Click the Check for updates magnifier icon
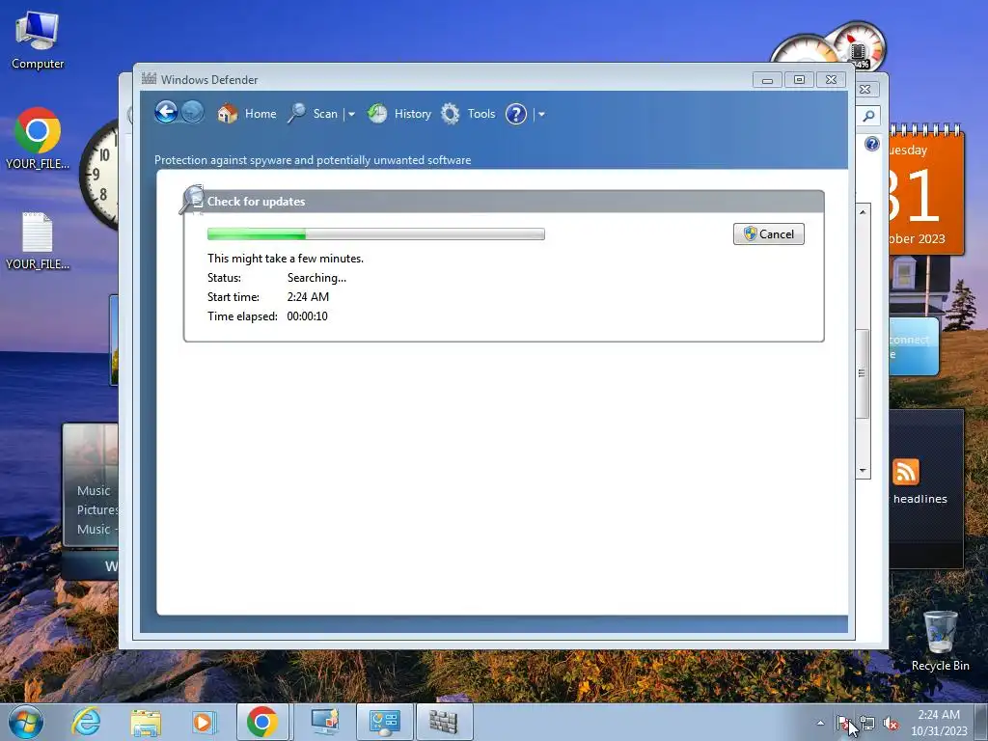Viewport: 988px width, 741px height. [192, 199]
